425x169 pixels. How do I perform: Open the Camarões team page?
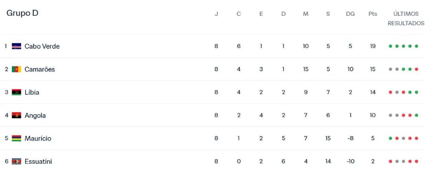point(40,69)
